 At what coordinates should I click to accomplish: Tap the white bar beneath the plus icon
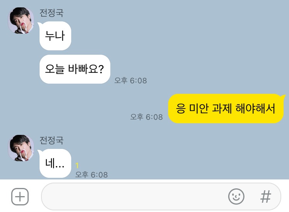coord(20,209)
